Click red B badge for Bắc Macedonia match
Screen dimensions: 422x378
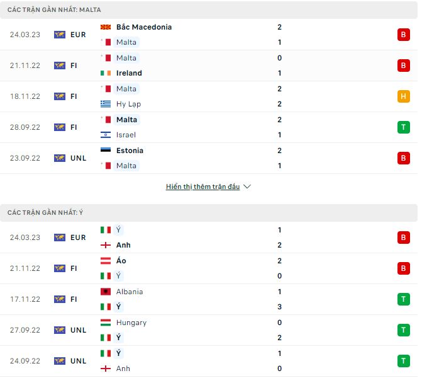tap(403, 35)
